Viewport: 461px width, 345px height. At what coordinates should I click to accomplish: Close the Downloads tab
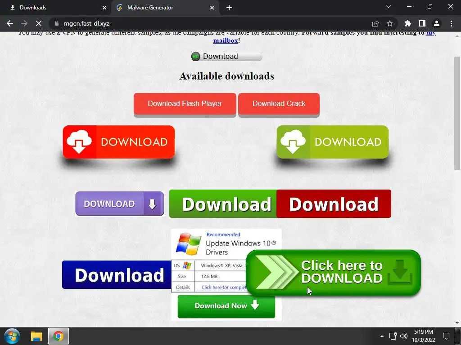click(104, 8)
